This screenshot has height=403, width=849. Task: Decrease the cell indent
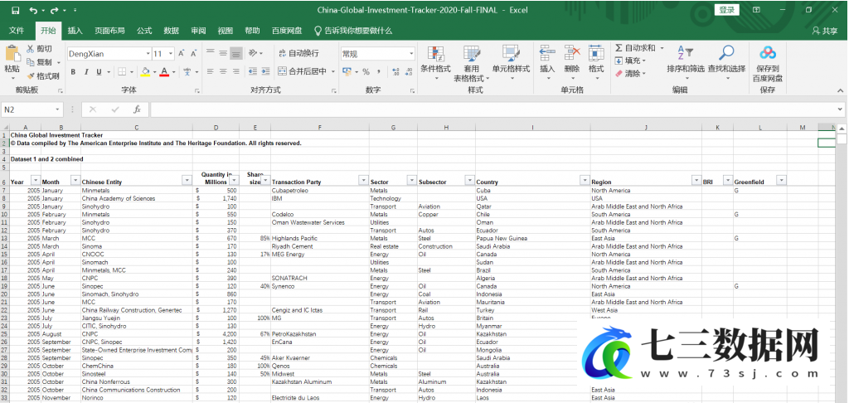252,71
